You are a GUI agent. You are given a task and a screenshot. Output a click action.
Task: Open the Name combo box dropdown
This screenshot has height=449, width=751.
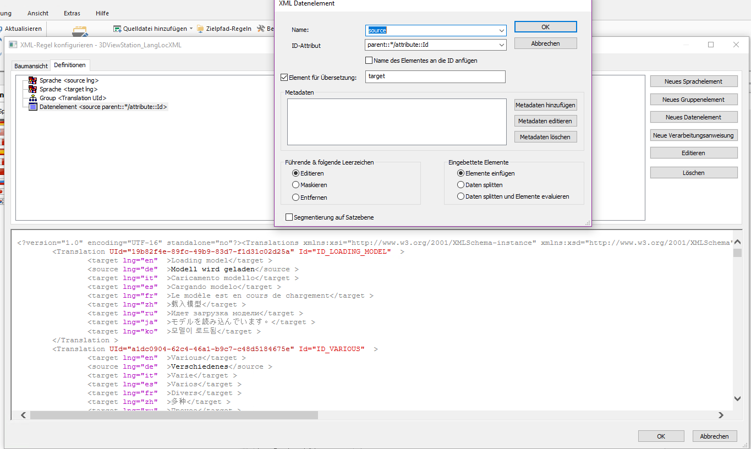click(501, 30)
